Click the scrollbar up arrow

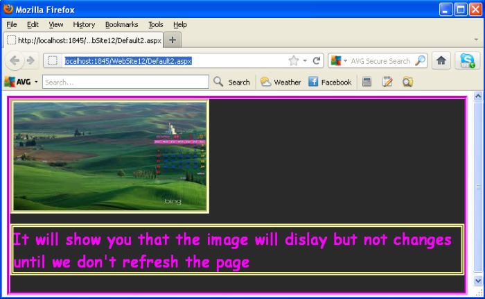tap(478, 96)
